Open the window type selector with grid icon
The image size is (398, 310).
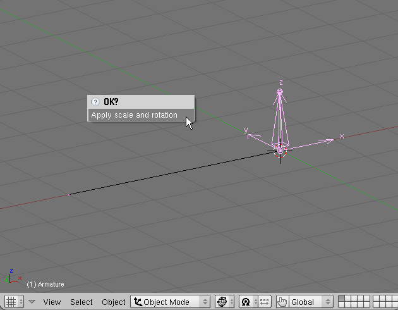tap(14, 302)
